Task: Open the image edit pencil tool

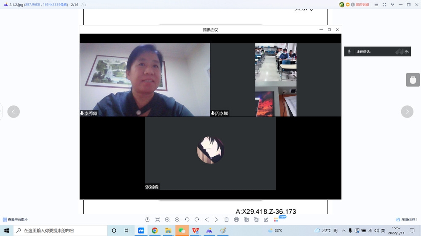Action: (x=266, y=220)
